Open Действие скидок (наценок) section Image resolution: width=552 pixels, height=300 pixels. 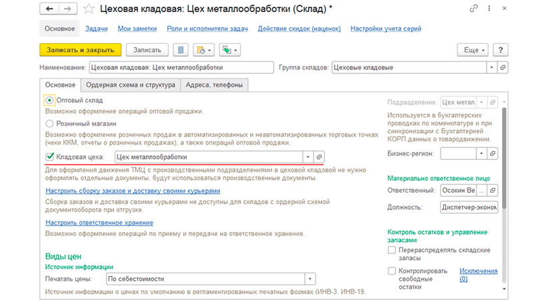(x=299, y=29)
